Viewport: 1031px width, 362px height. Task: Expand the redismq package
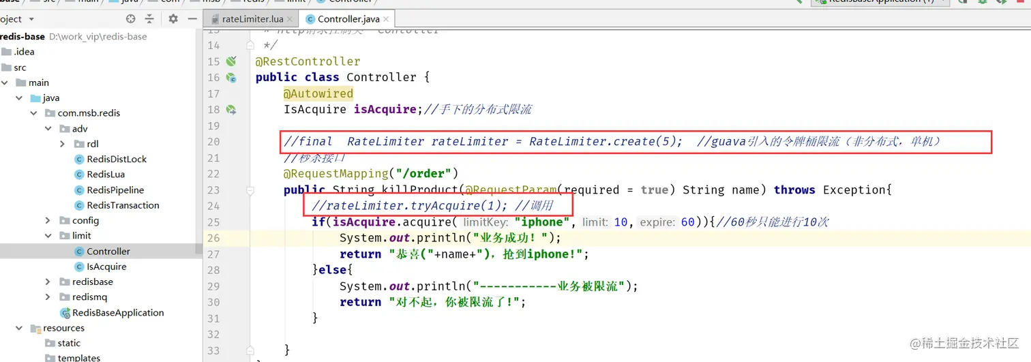(48, 297)
